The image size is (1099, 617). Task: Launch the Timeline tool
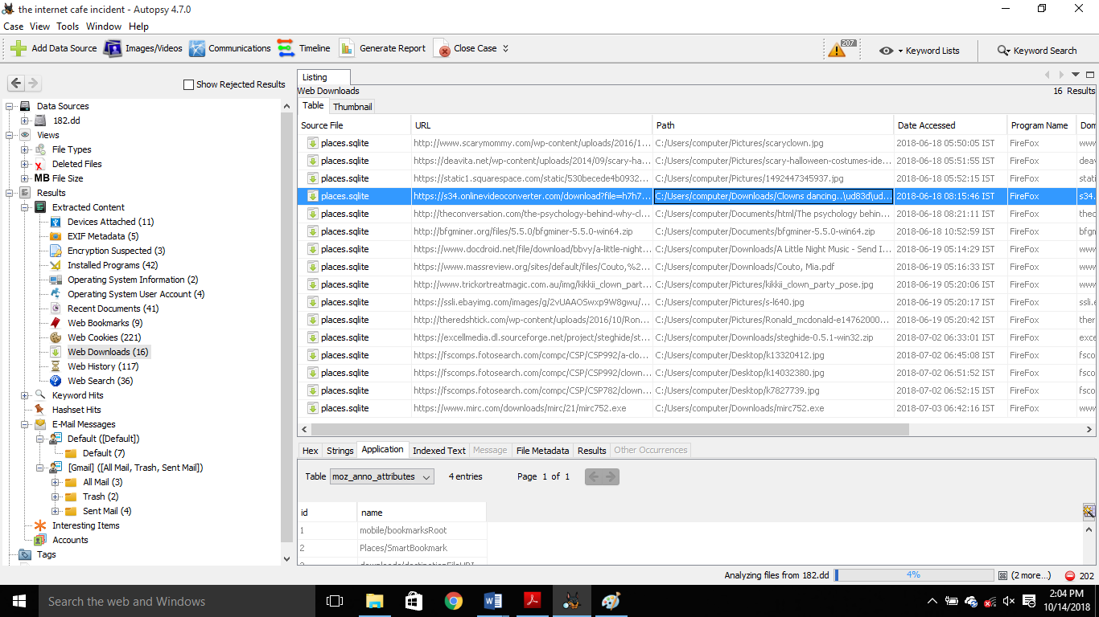click(x=286, y=48)
